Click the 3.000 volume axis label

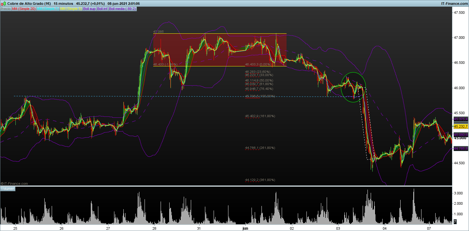[458, 193]
